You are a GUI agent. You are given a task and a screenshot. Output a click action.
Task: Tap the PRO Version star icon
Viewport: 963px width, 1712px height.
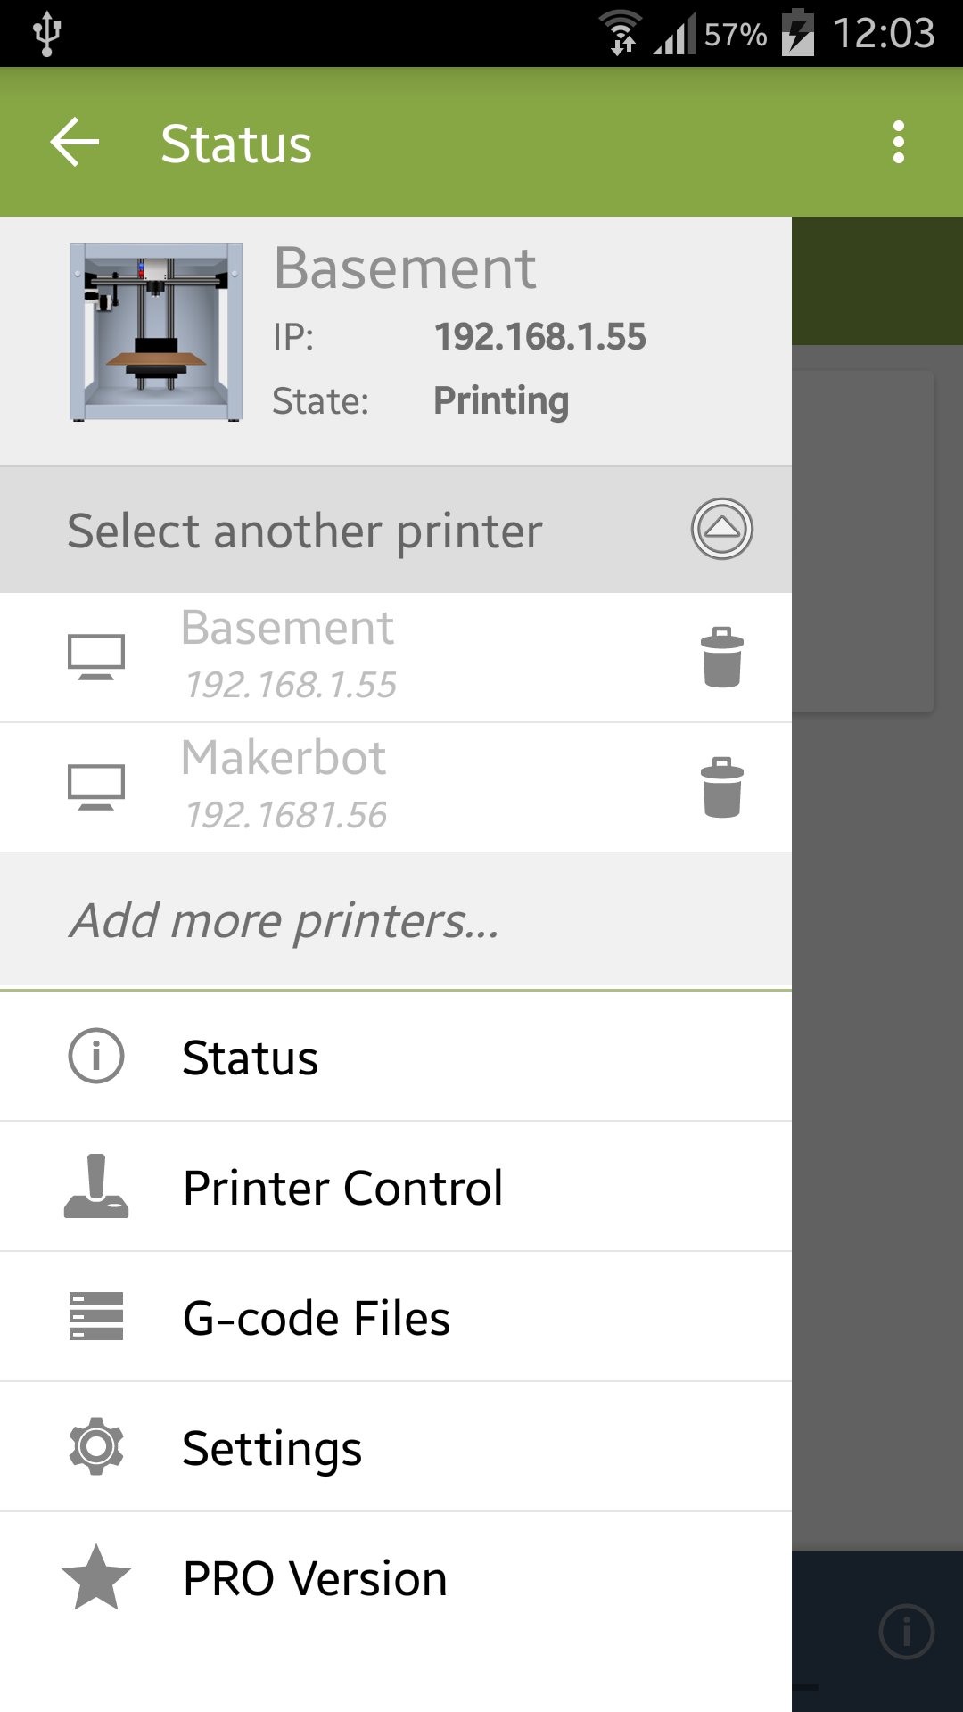[96, 1577]
